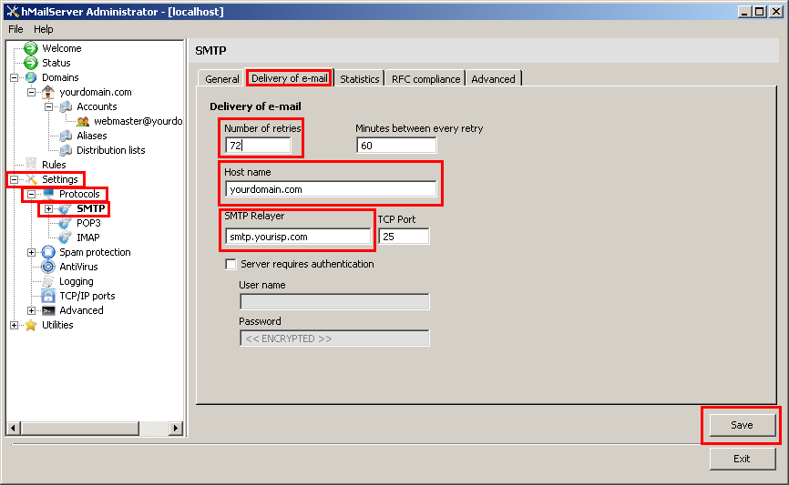Collapse the Domains tree node
The width and height of the screenshot is (789, 485).
point(14,77)
